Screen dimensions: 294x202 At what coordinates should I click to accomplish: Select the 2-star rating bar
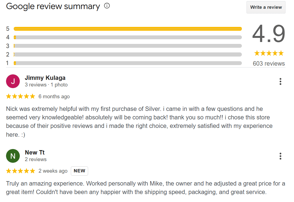pos(128,54)
